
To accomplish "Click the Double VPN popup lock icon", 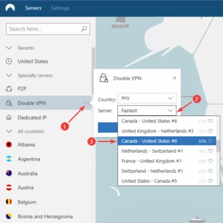I will click(104, 78).
